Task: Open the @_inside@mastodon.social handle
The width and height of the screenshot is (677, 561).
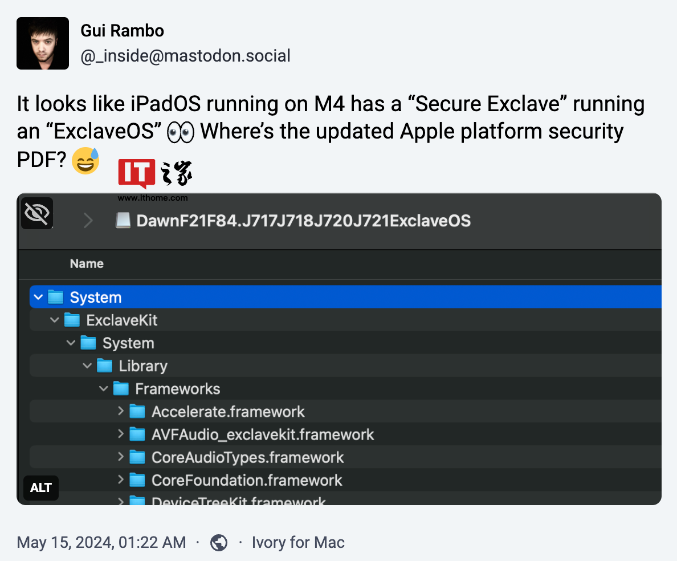Action: point(186,56)
